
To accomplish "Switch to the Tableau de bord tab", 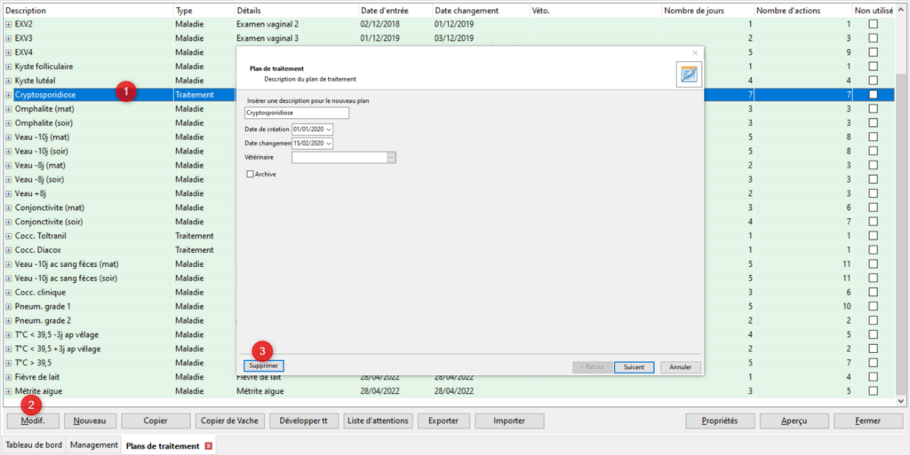I will (x=34, y=445).
